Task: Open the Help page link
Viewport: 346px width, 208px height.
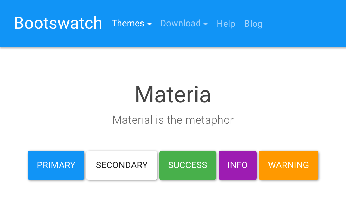Action: coord(226,24)
